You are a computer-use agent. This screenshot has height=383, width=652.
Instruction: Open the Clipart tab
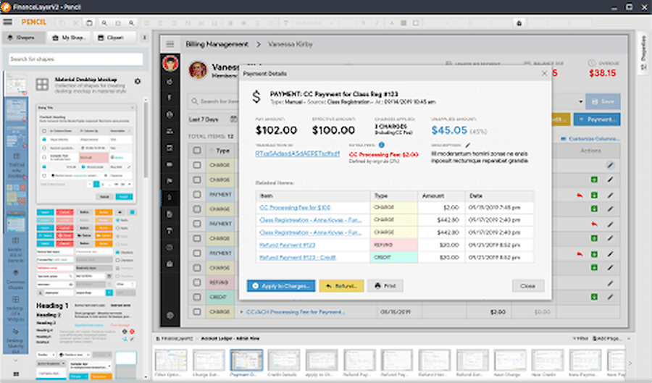(111, 38)
